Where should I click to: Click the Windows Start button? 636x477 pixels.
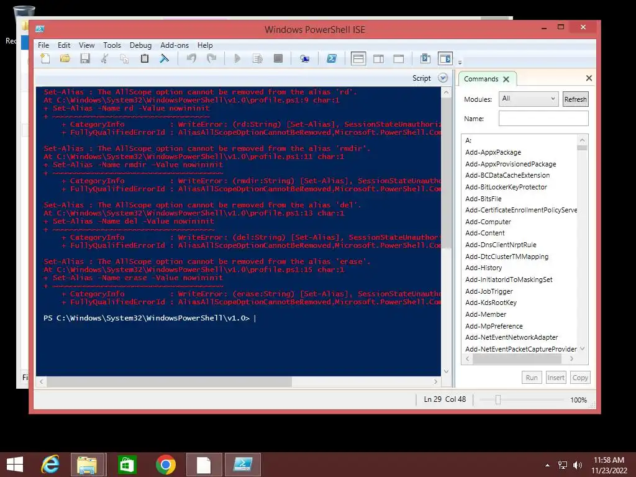15,465
